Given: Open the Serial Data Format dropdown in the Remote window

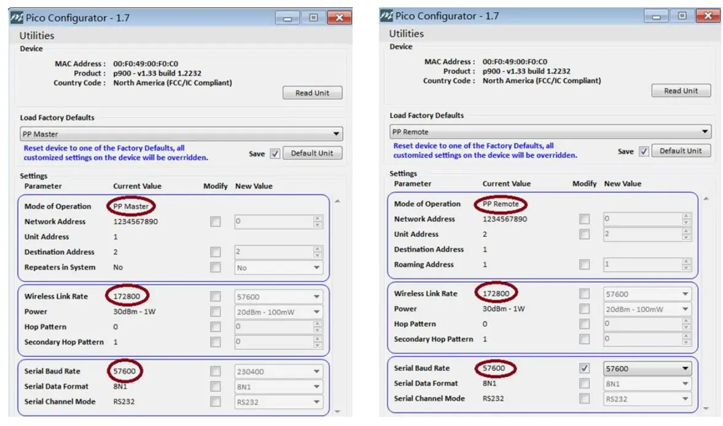Looking at the screenshot, I should 647,384.
